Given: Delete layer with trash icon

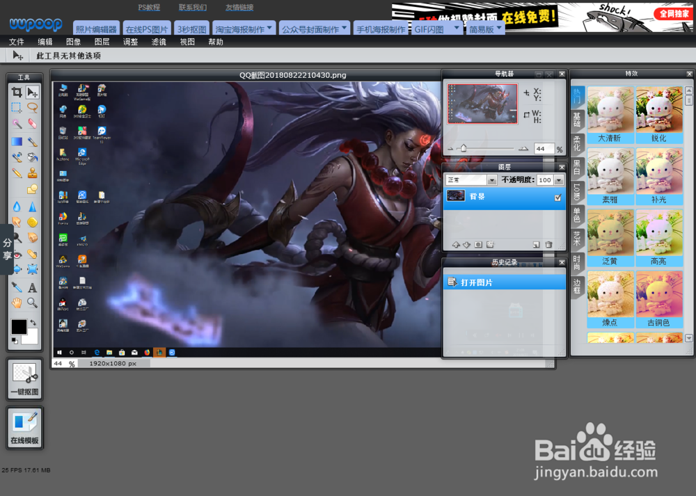Looking at the screenshot, I should 548,244.
